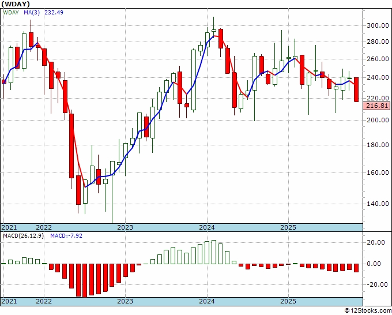Screen dimensions: 392x315
Task: Click the 260.00 price axis label
Action: click(x=378, y=59)
